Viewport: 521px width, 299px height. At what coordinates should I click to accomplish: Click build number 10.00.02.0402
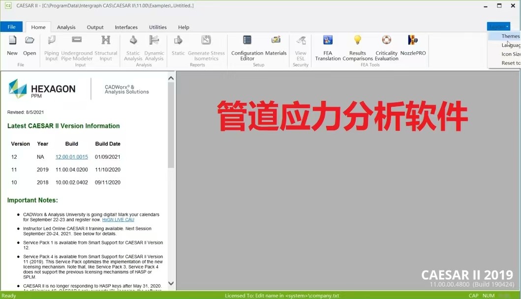(72, 182)
